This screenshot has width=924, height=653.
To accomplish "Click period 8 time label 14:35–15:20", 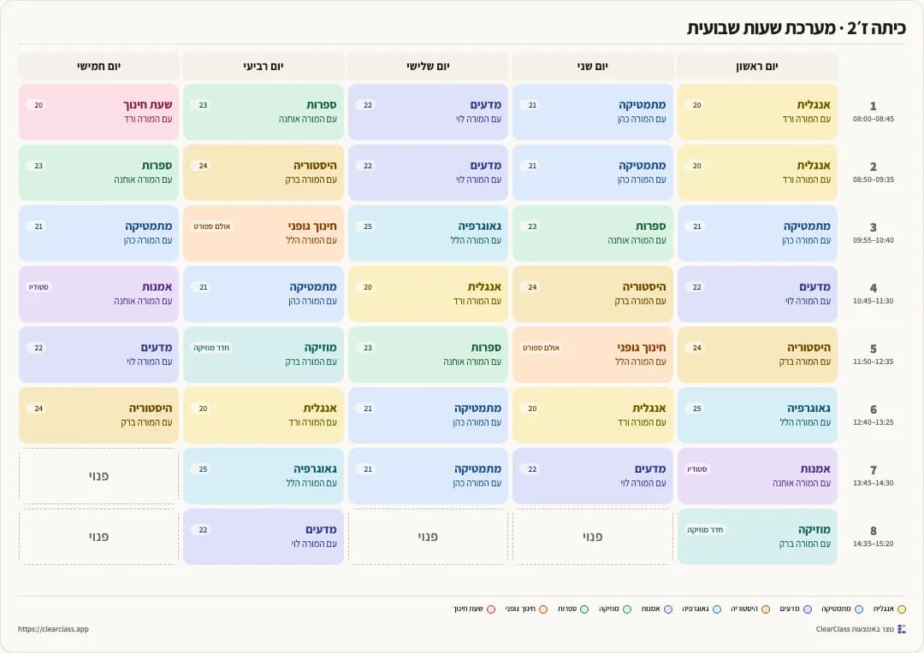I will [x=874, y=544].
